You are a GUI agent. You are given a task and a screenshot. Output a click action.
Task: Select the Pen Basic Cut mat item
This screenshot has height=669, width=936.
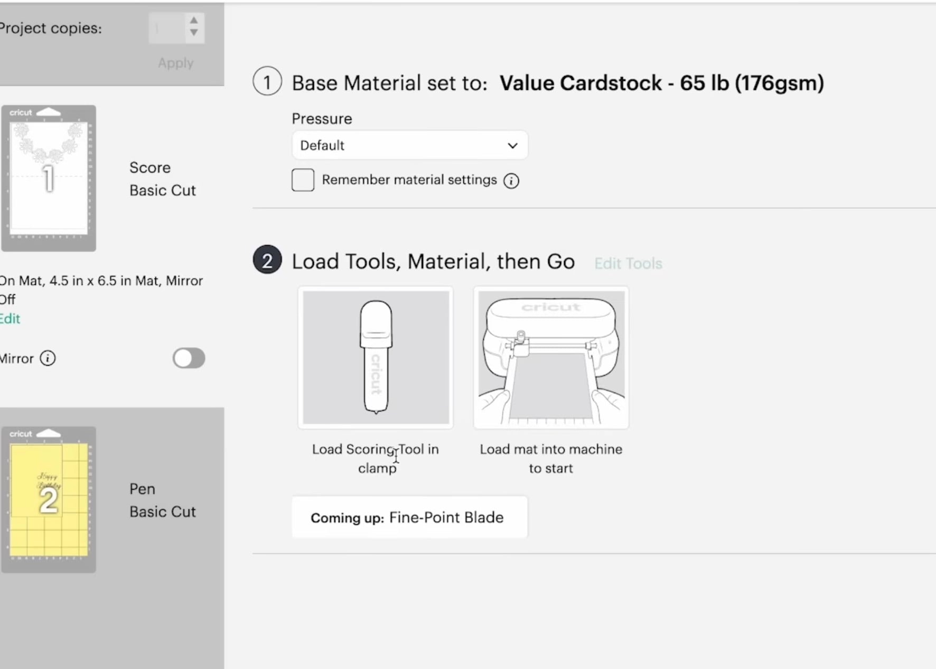(x=162, y=500)
